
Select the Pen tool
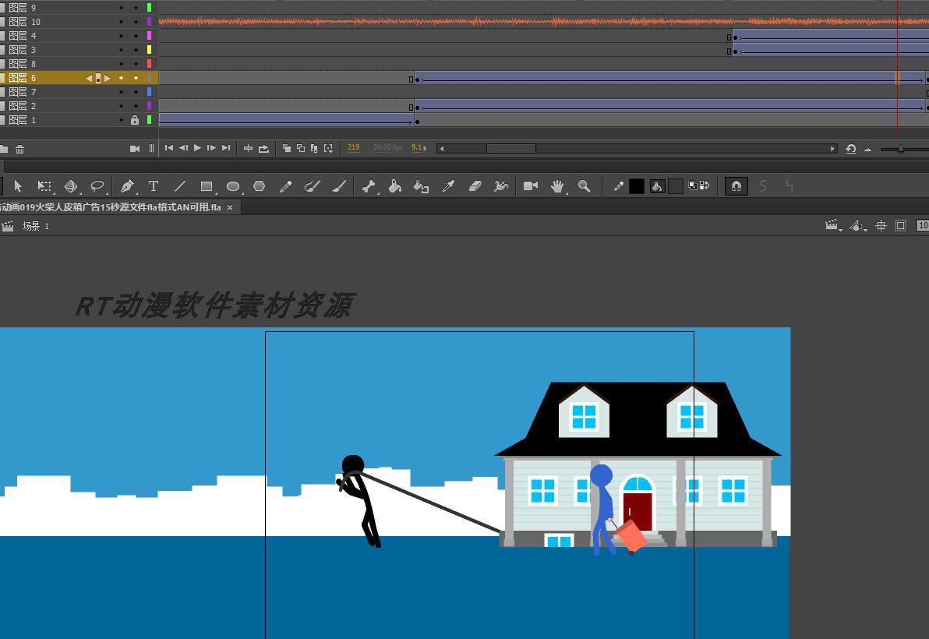(x=127, y=186)
